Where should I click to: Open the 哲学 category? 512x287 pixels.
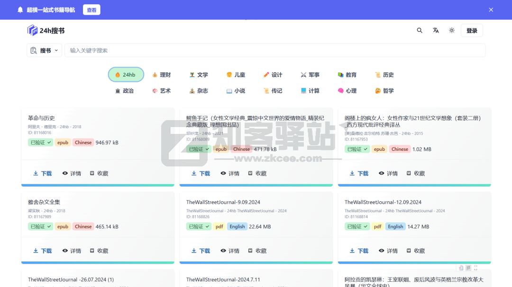click(384, 91)
